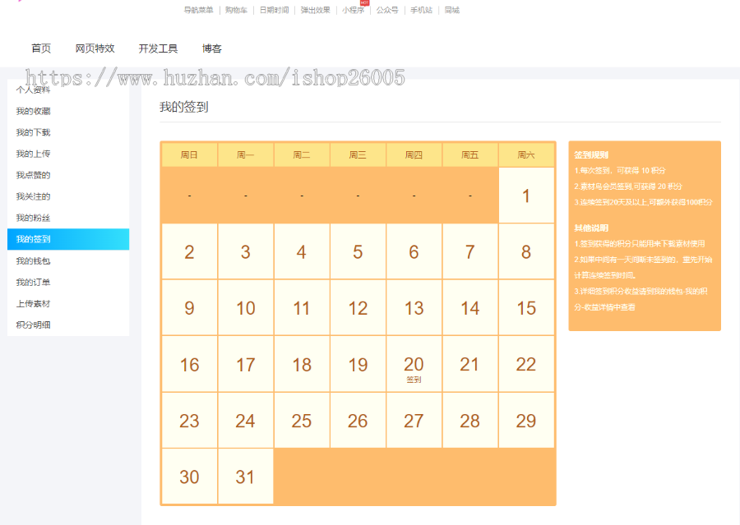Click the 公众号 top link

pyautogui.click(x=387, y=10)
